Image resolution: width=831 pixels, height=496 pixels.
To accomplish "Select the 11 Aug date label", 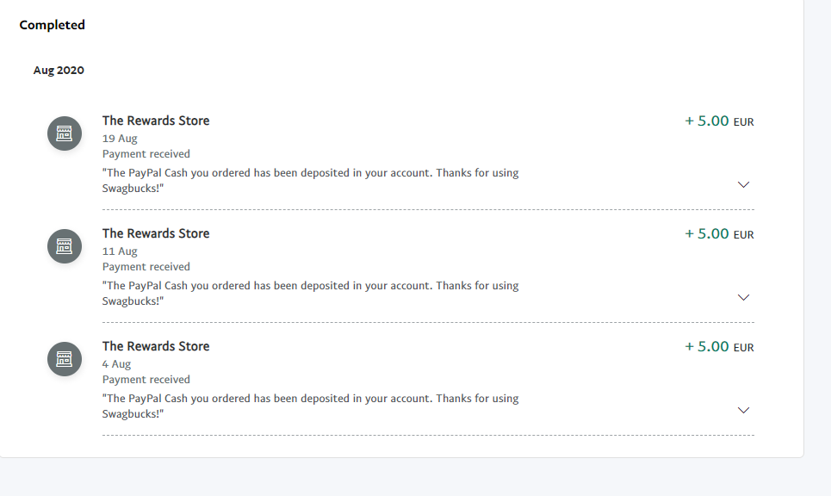I will pos(120,251).
